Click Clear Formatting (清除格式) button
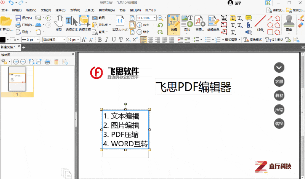Viewport: 305px width, 179px height. click(253, 40)
